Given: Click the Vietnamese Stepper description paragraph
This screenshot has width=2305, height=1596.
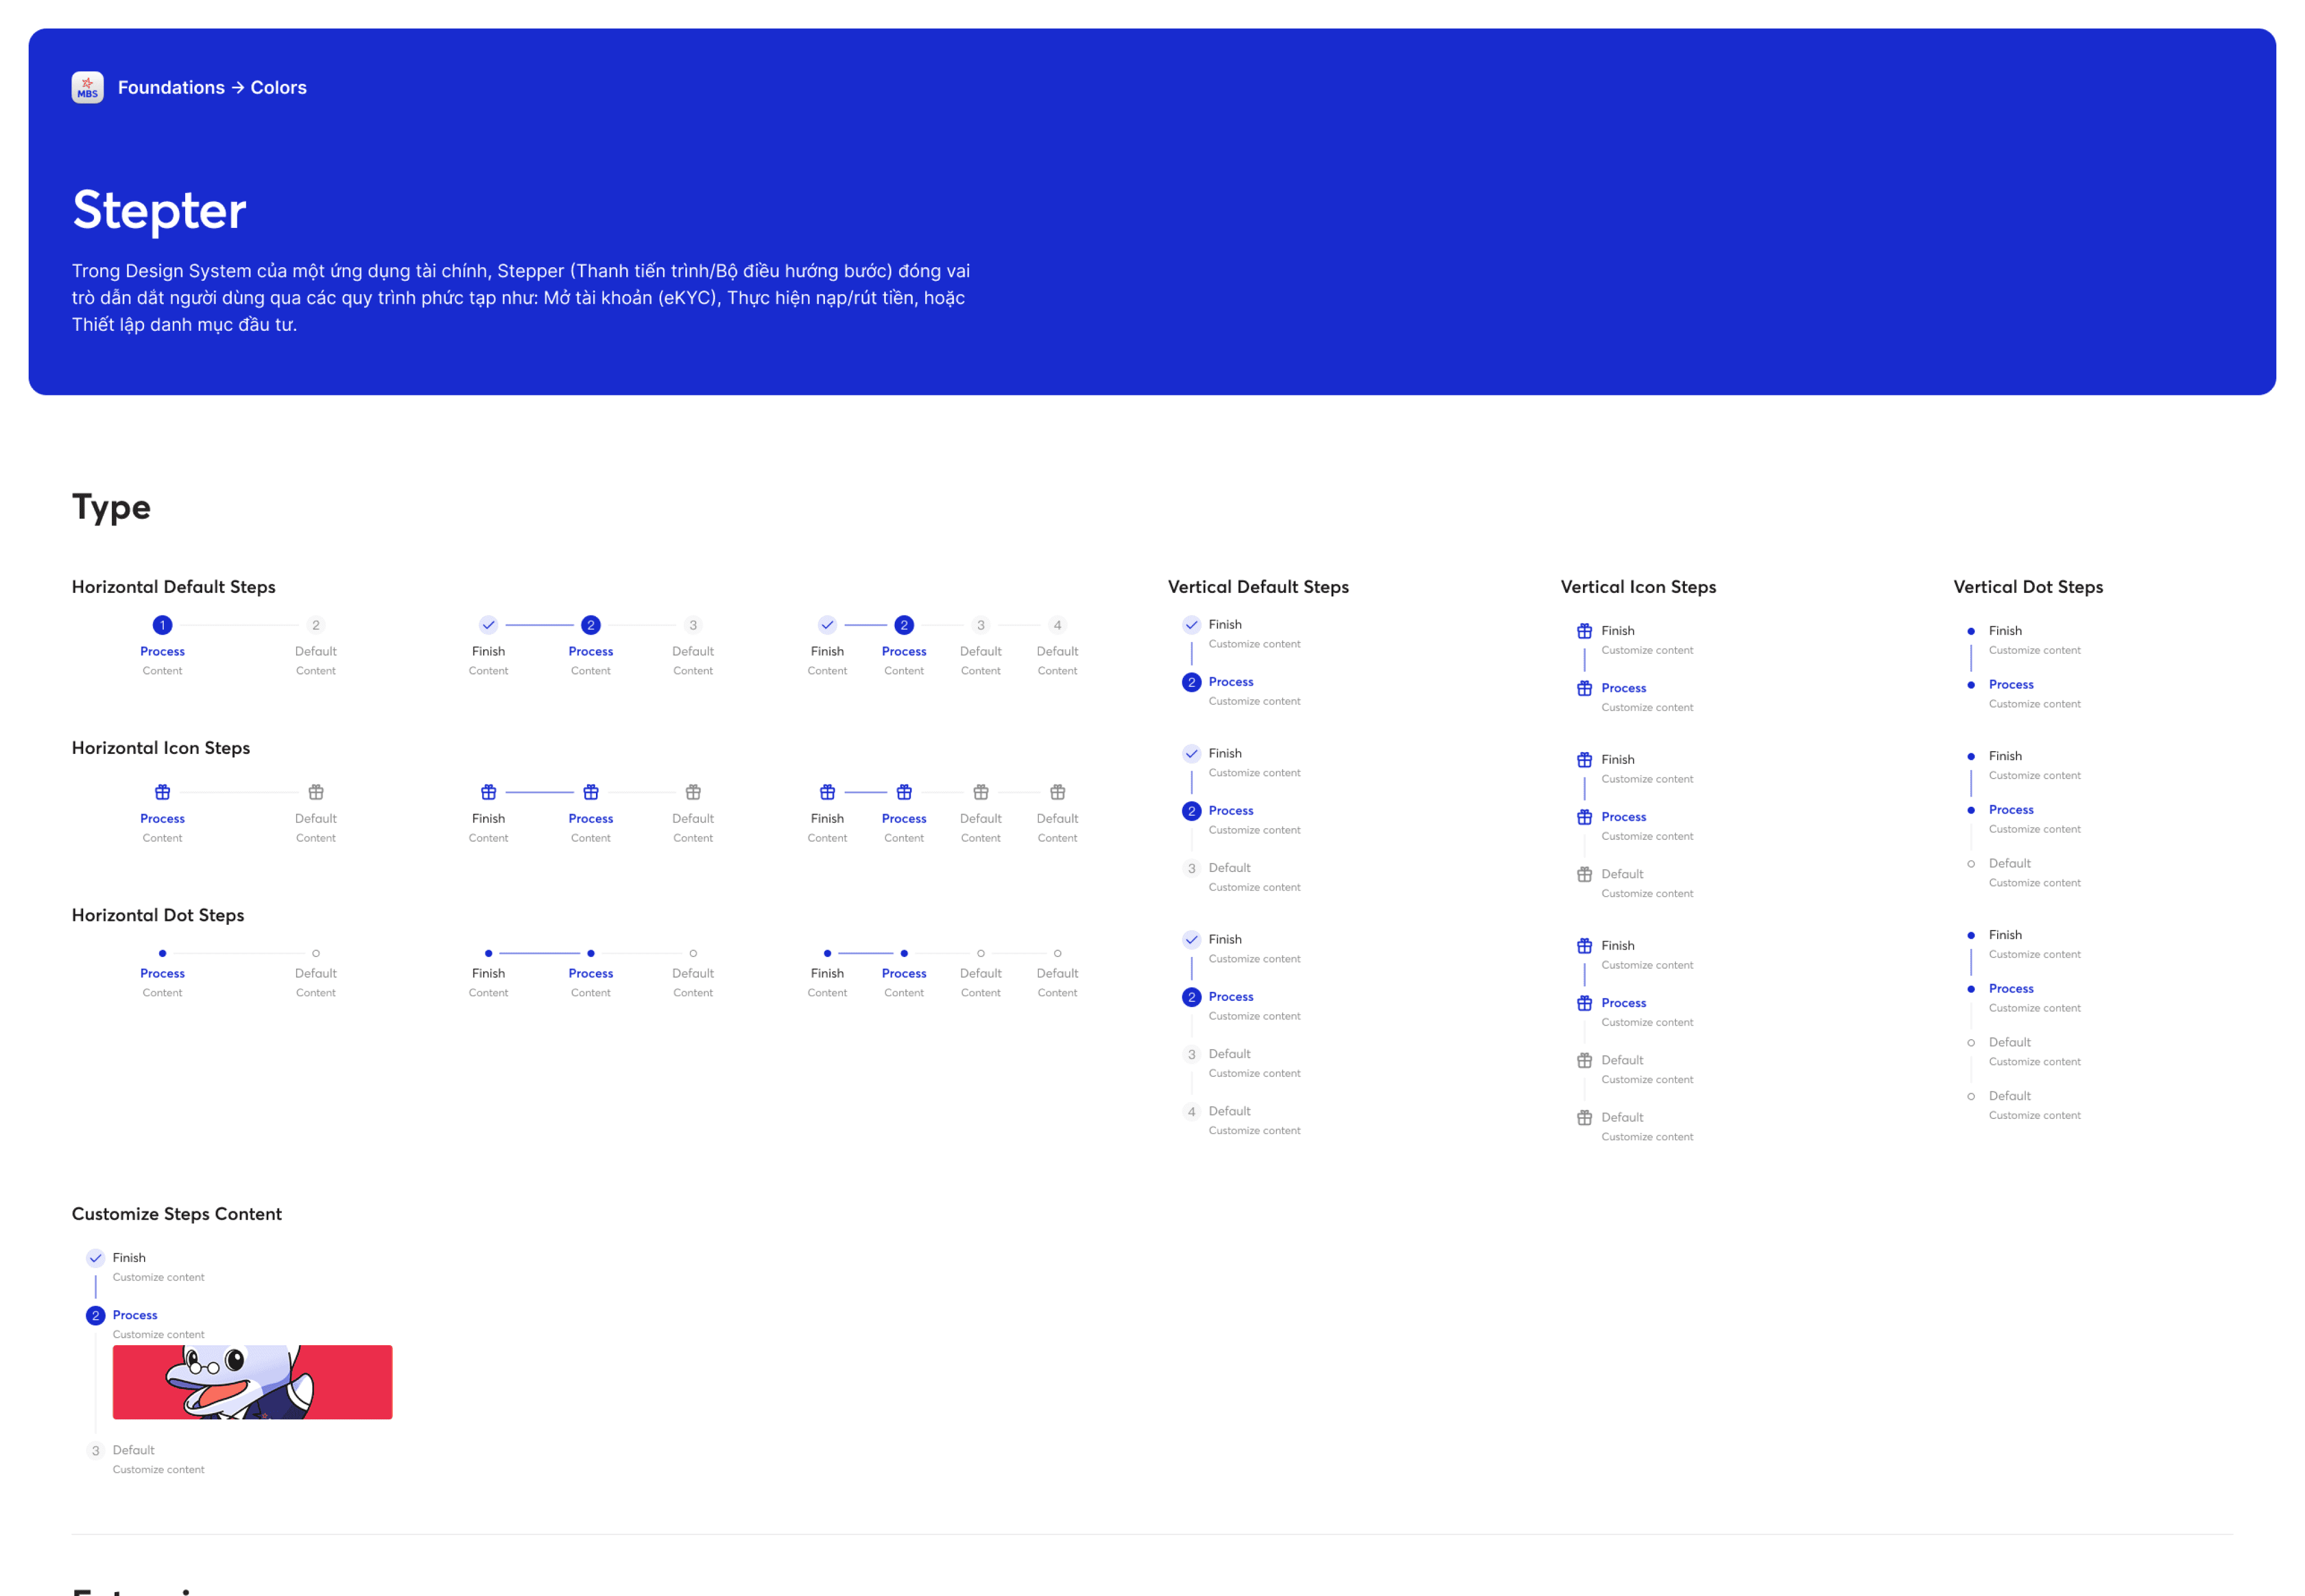Looking at the screenshot, I should coord(521,298).
